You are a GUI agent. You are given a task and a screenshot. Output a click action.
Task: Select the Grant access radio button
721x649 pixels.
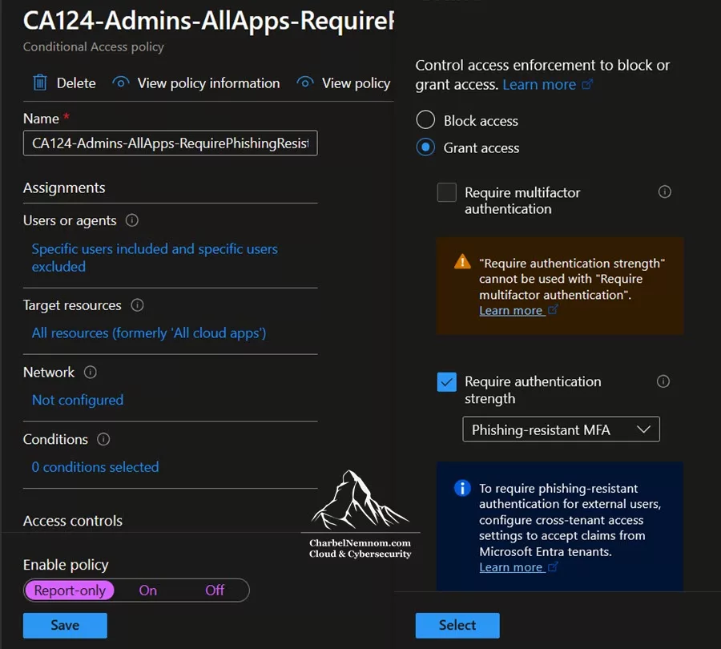[x=425, y=147]
